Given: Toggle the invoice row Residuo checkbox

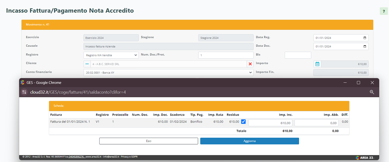Looking at the screenshot, I should (243, 122).
